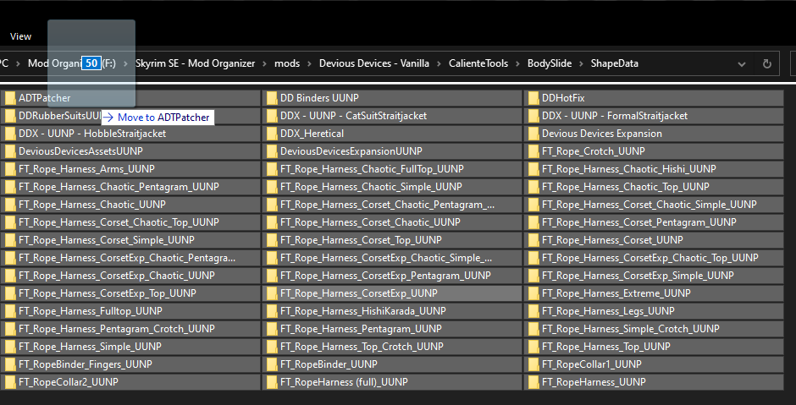Select FT_Rope_Harness_Corset_Chaotic_Simple_UUNP folder icon

[533, 205]
